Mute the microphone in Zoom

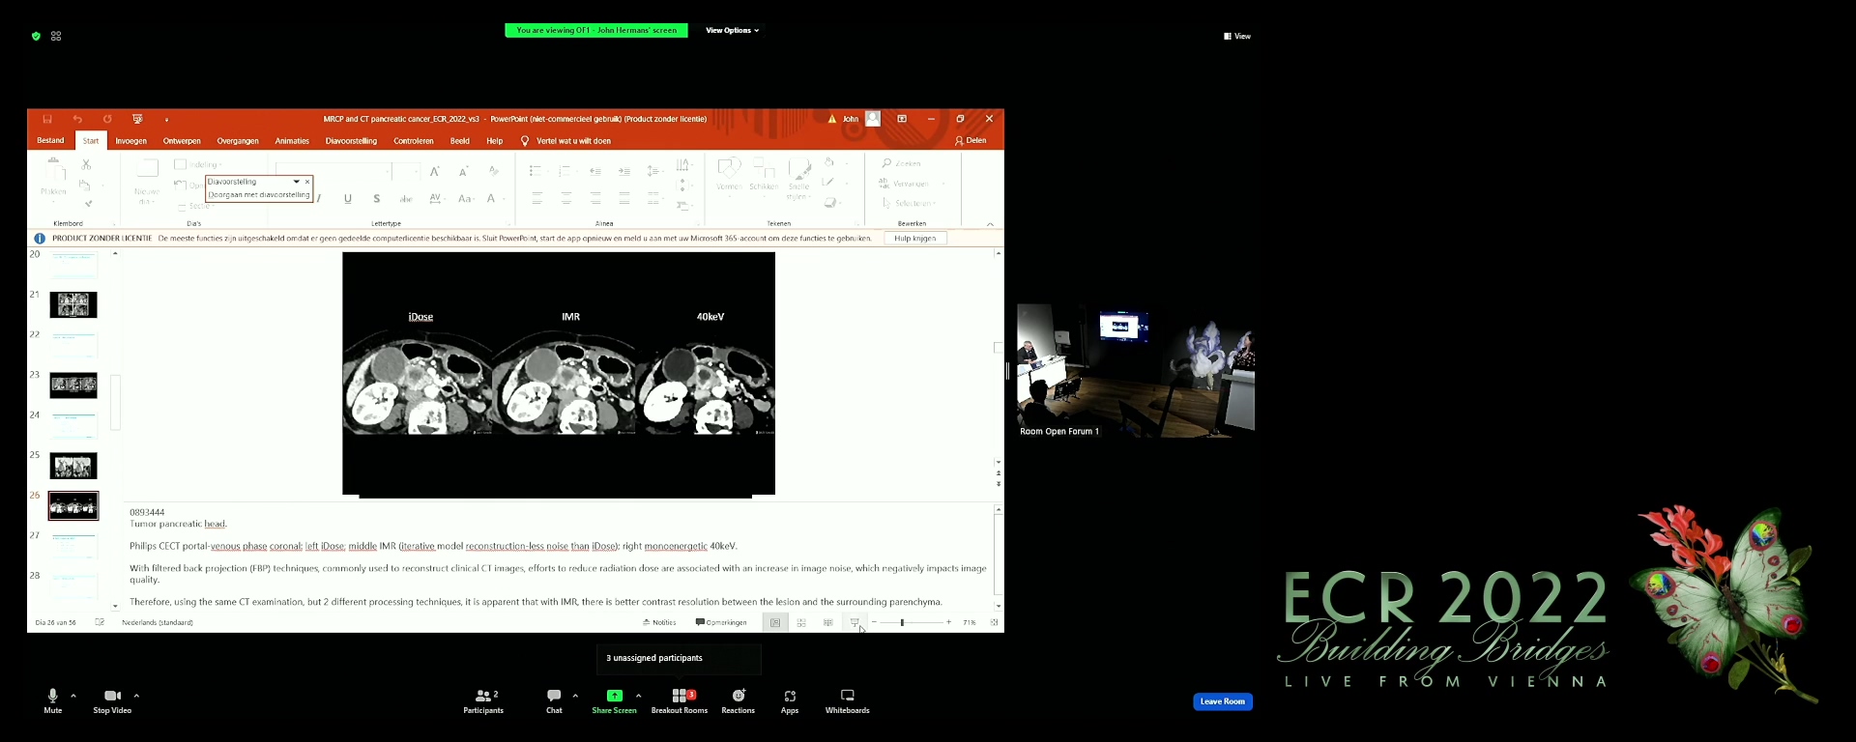click(x=53, y=700)
